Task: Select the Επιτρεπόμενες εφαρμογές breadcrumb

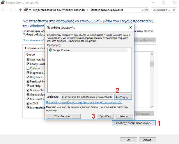Action: [107, 10]
